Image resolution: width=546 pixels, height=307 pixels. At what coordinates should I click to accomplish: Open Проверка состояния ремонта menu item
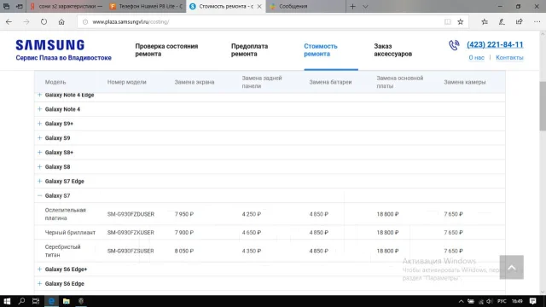[166, 50]
